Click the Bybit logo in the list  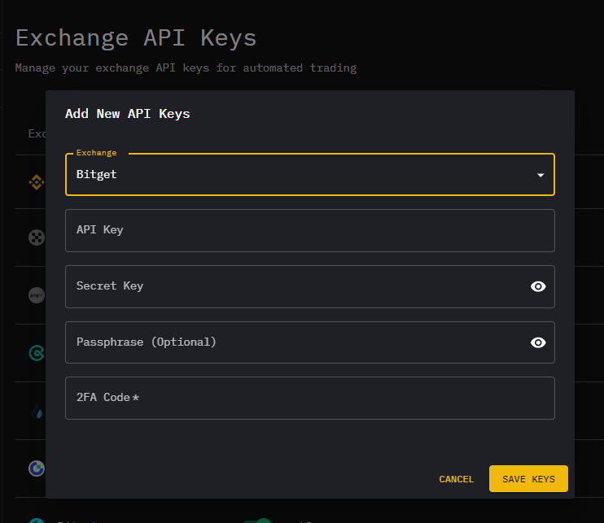(37, 294)
